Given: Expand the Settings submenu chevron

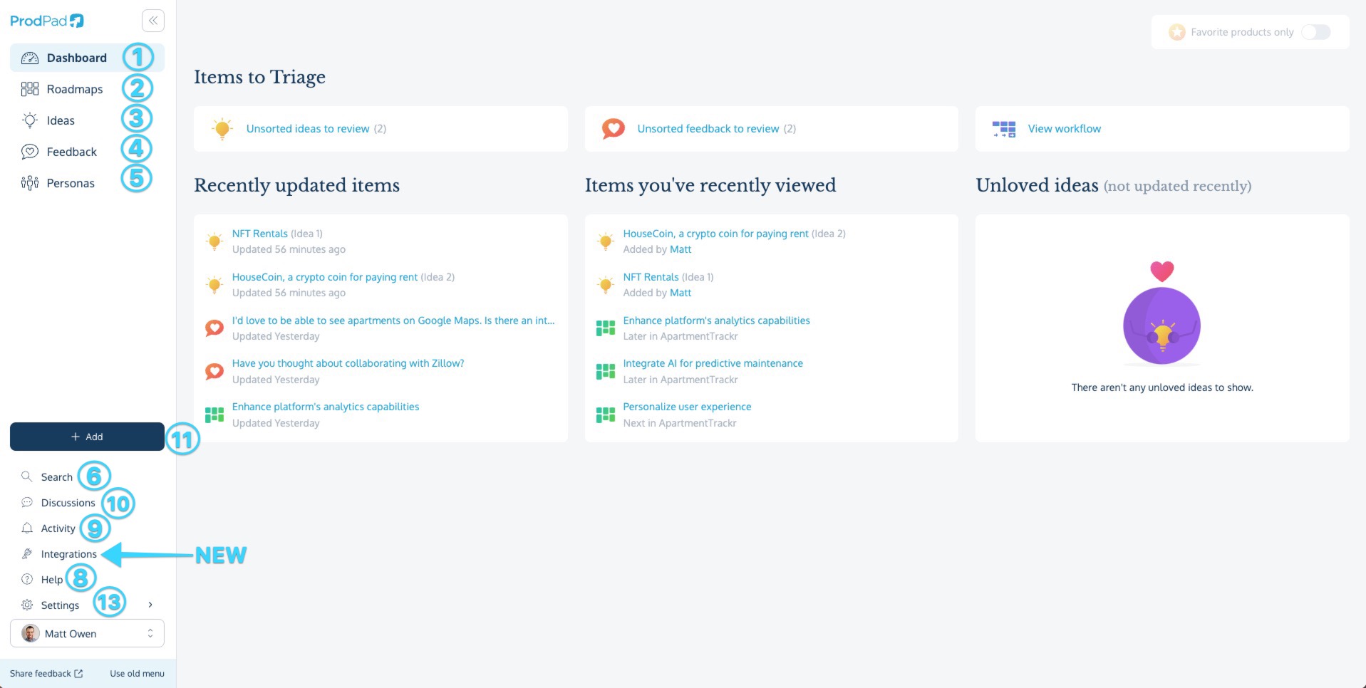Looking at the screenshot, I should tap(150, 604).
